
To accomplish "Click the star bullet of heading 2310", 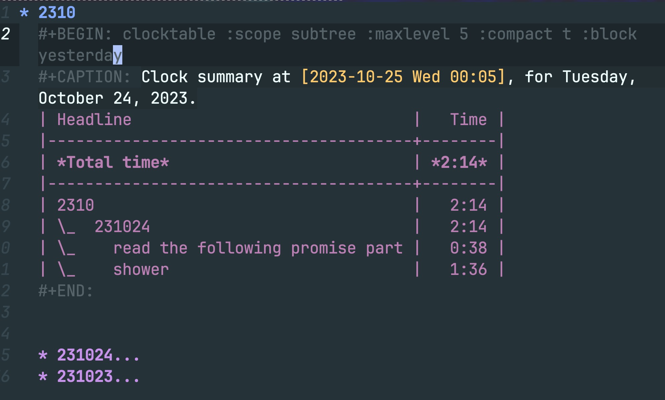I will pyautogui.click(x=24, y=13).
